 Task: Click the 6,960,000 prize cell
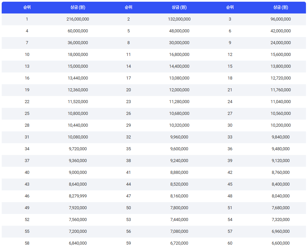pos(280,231)
